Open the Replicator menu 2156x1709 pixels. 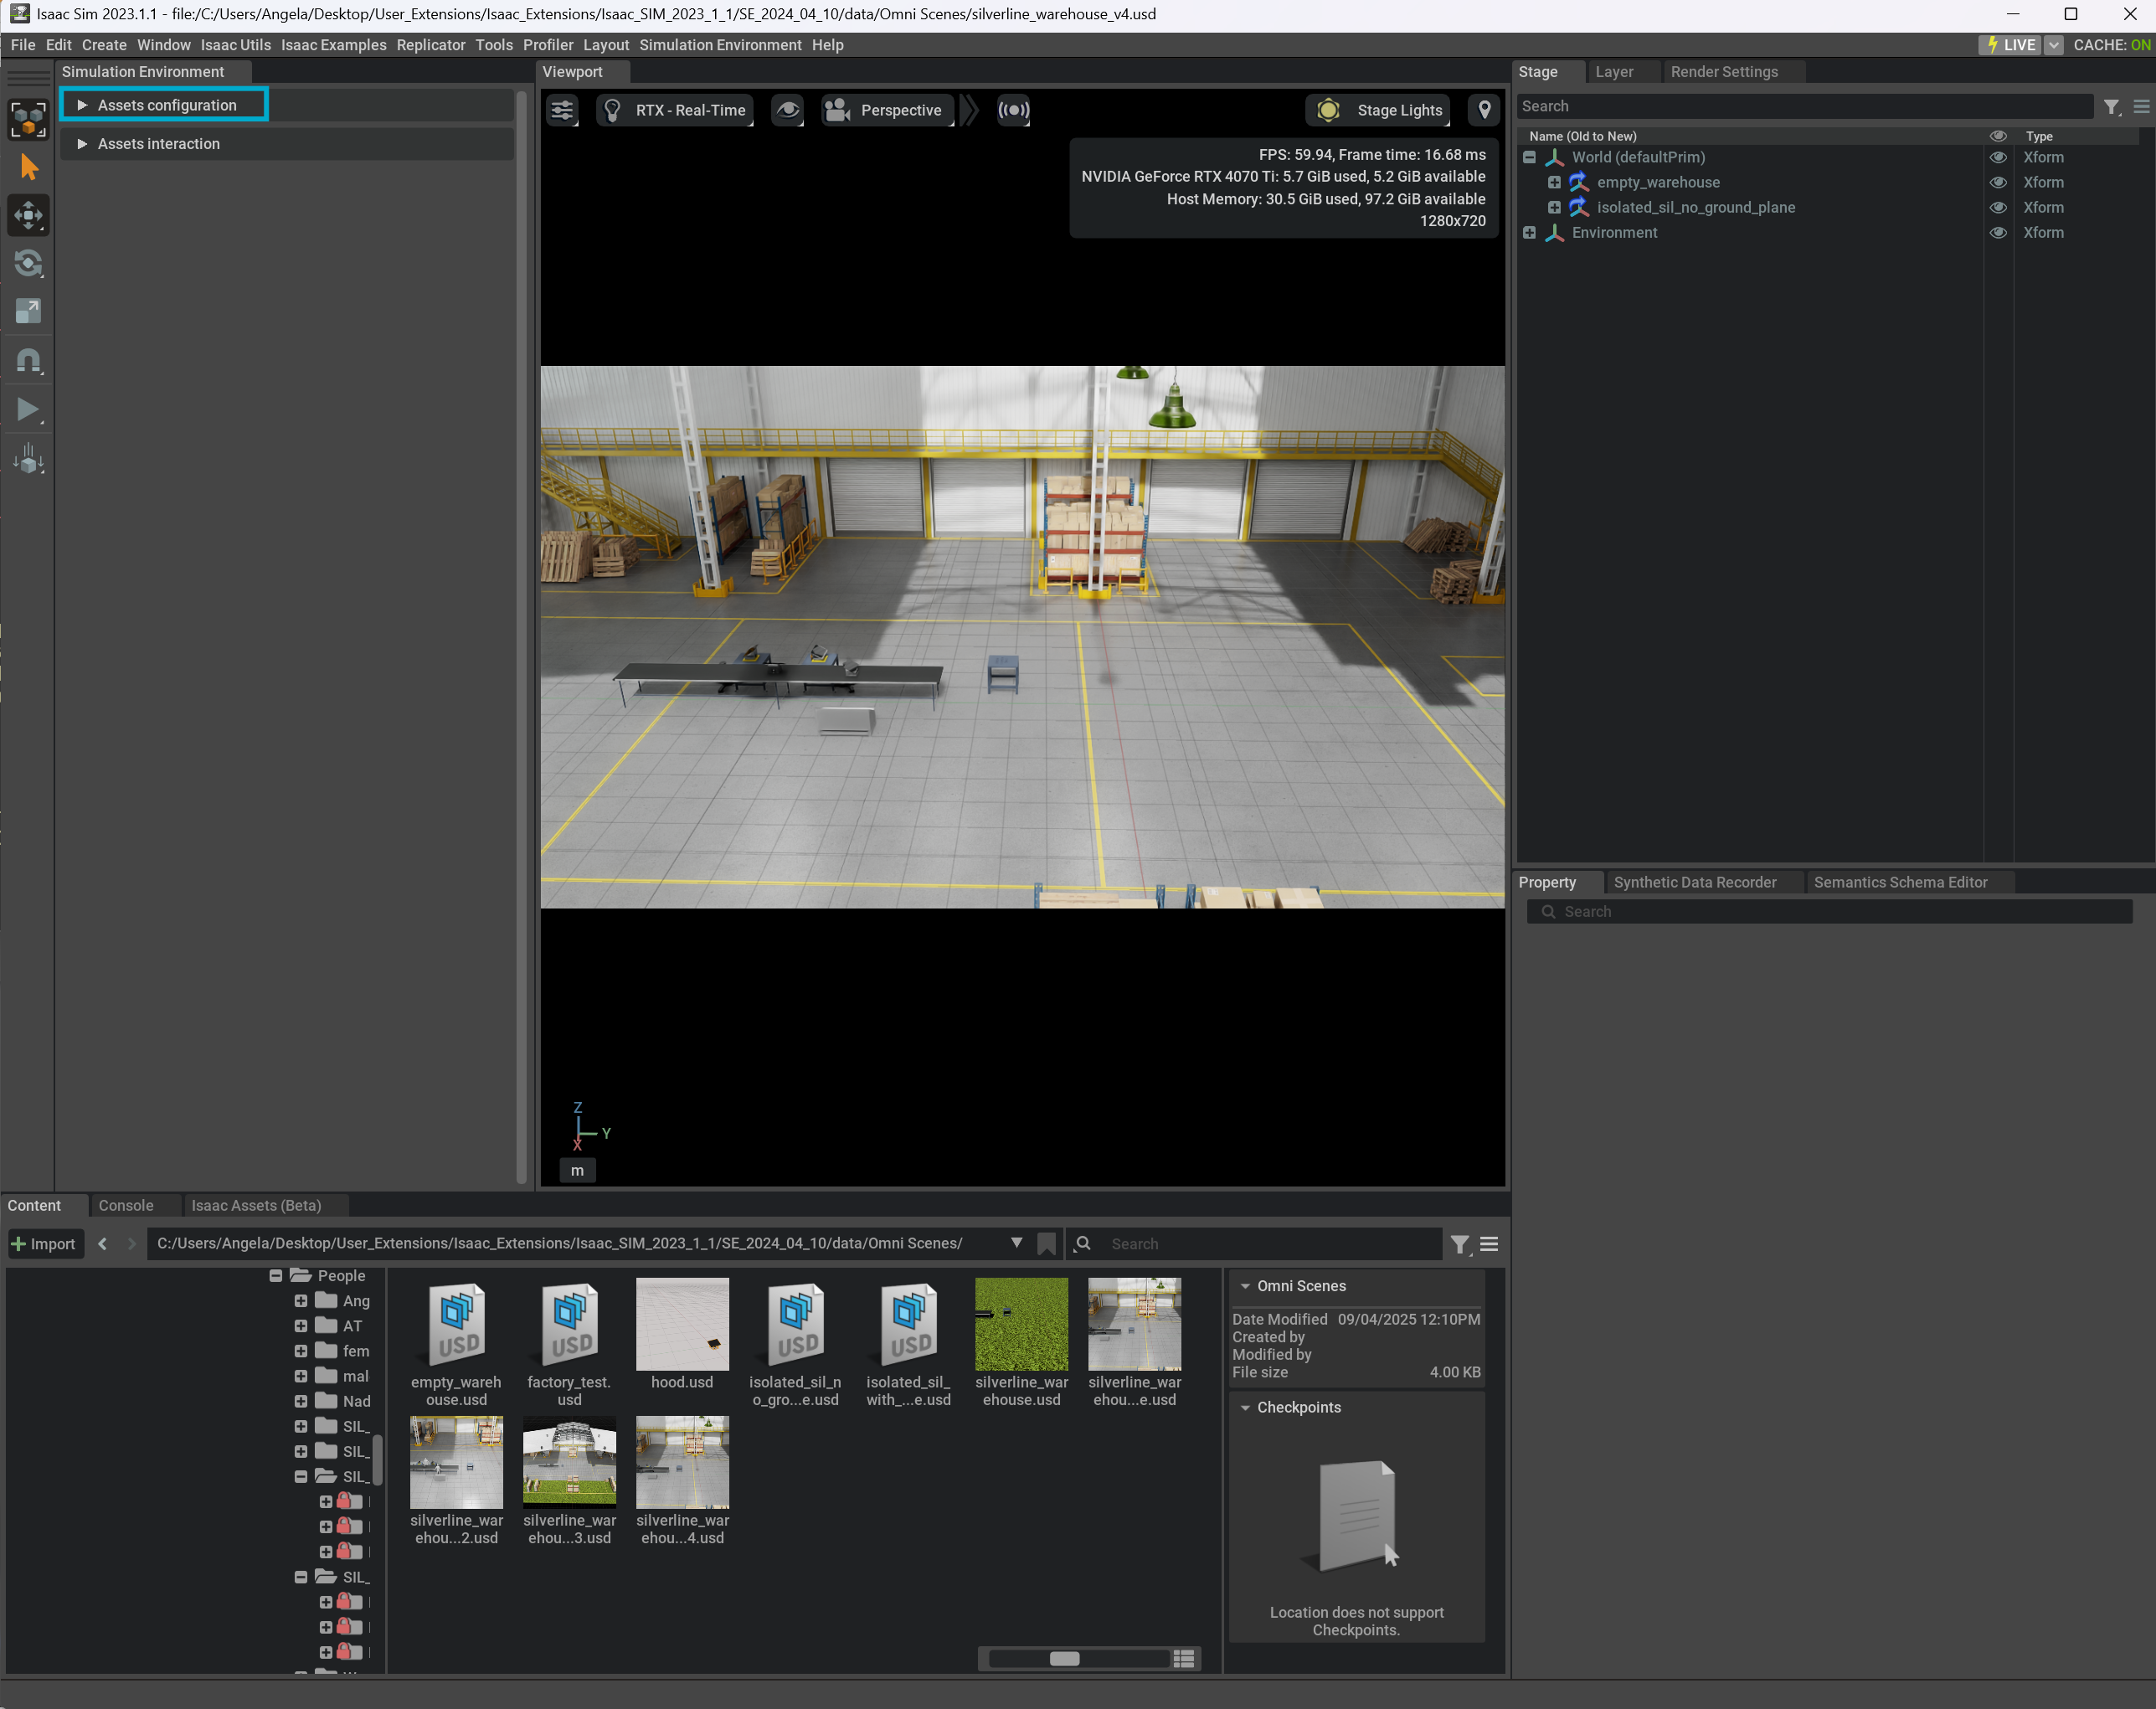coord(430,45)
